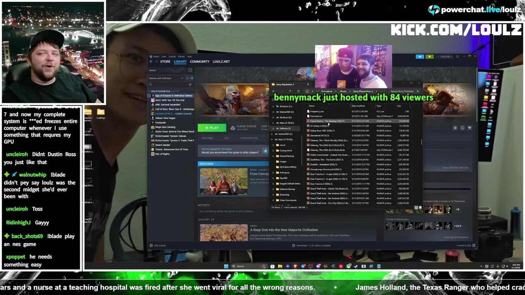Click back arrow in File Explorer

coord(274,91)
